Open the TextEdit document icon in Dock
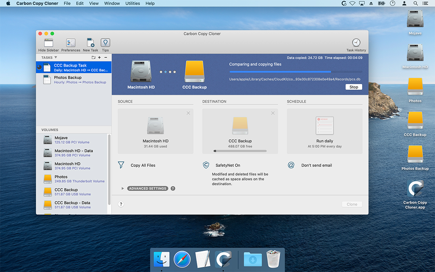435x272 pixels. click(x=203, y=260)
